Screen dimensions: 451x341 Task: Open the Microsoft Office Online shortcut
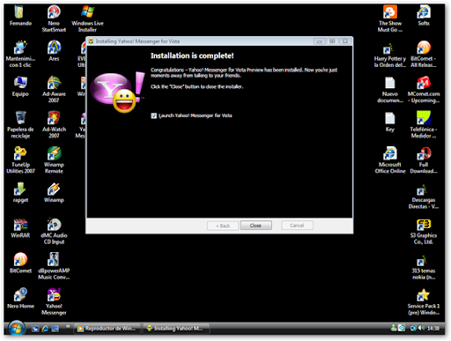(390, 159)
